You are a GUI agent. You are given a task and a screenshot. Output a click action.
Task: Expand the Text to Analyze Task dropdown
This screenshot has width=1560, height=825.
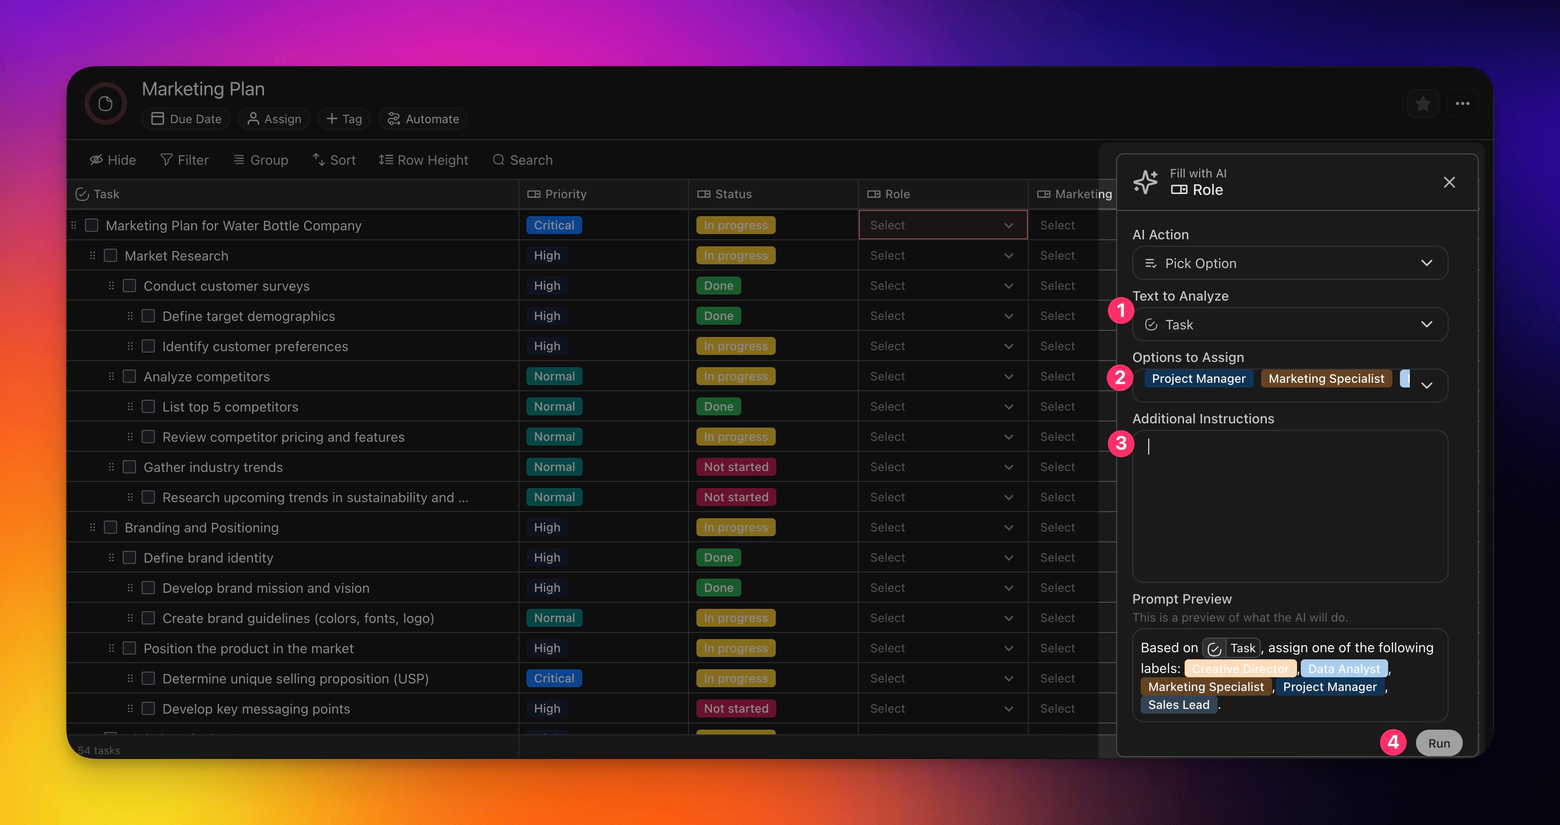(1289, 325)
